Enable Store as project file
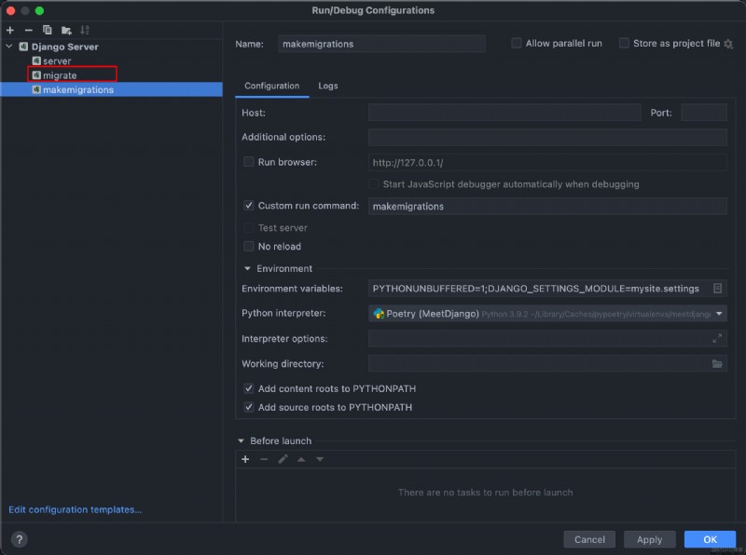The height and width of the screenshot is (555, 746). [624, 43]
